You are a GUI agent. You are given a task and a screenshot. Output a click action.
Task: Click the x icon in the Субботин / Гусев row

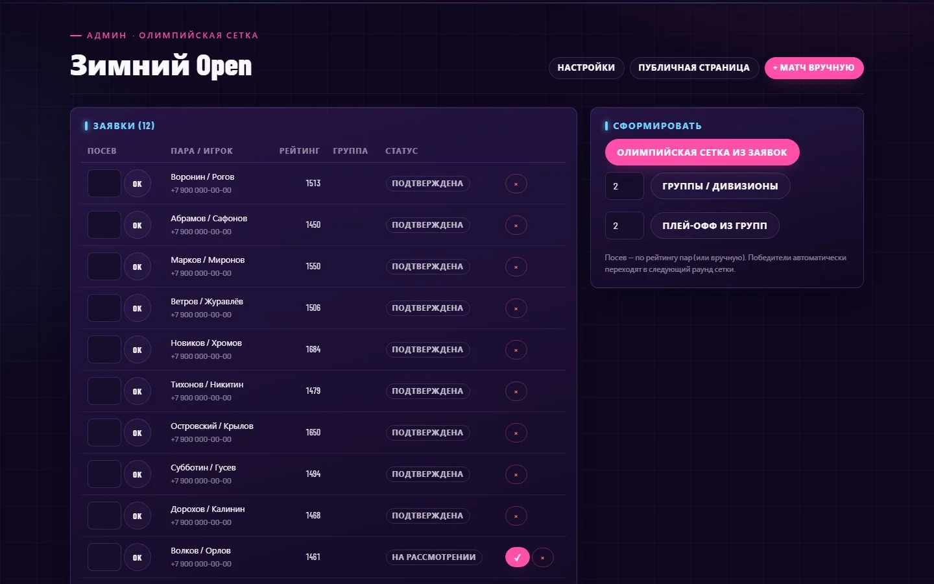pyautogui.click(x=516, y=474)
